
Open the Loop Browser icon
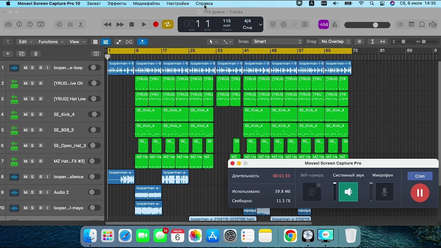tap(422, 24)
